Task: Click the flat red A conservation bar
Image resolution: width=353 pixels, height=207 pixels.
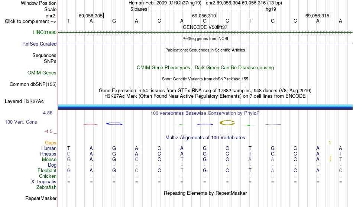Action: tap(91, 124)
